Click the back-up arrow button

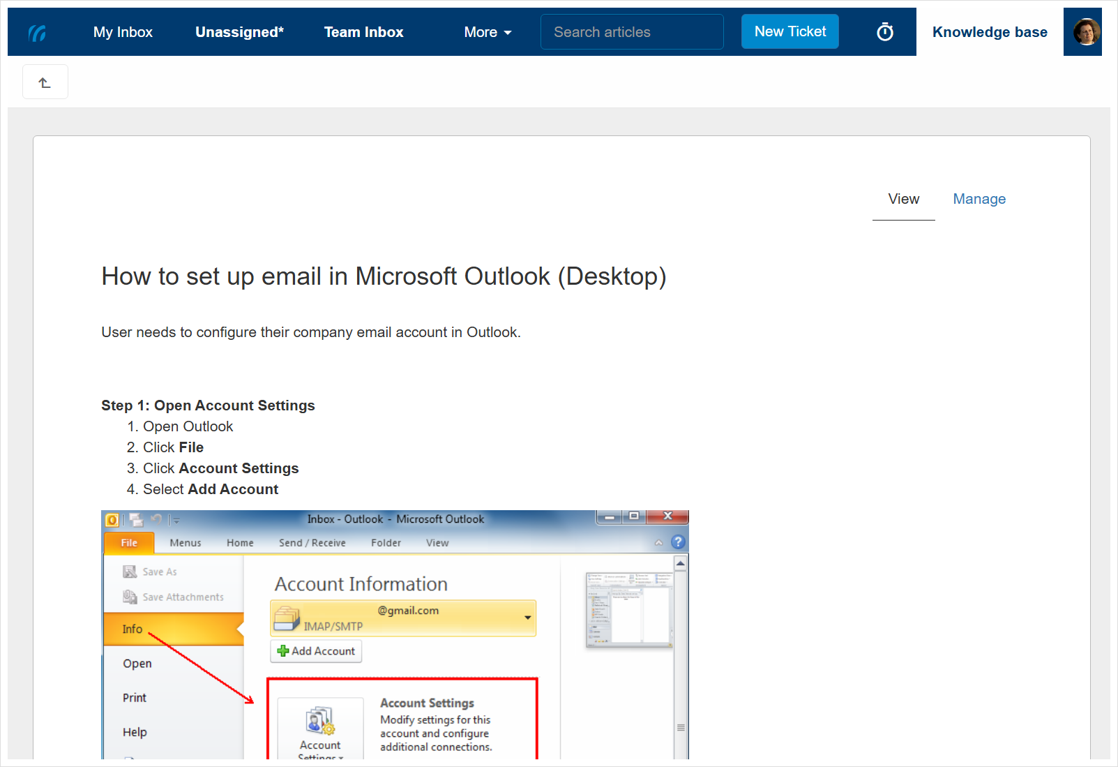(45, 82)
